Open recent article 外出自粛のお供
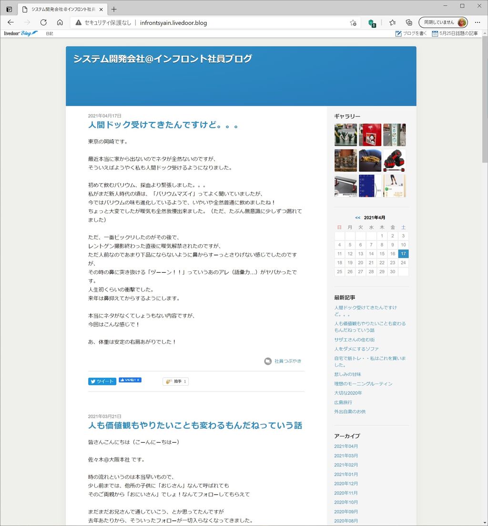The width and height of the screenshot is (488, 526). click(350, 412)
